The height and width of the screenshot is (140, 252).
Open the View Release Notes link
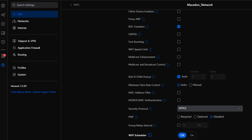click(x=21, y=92)
